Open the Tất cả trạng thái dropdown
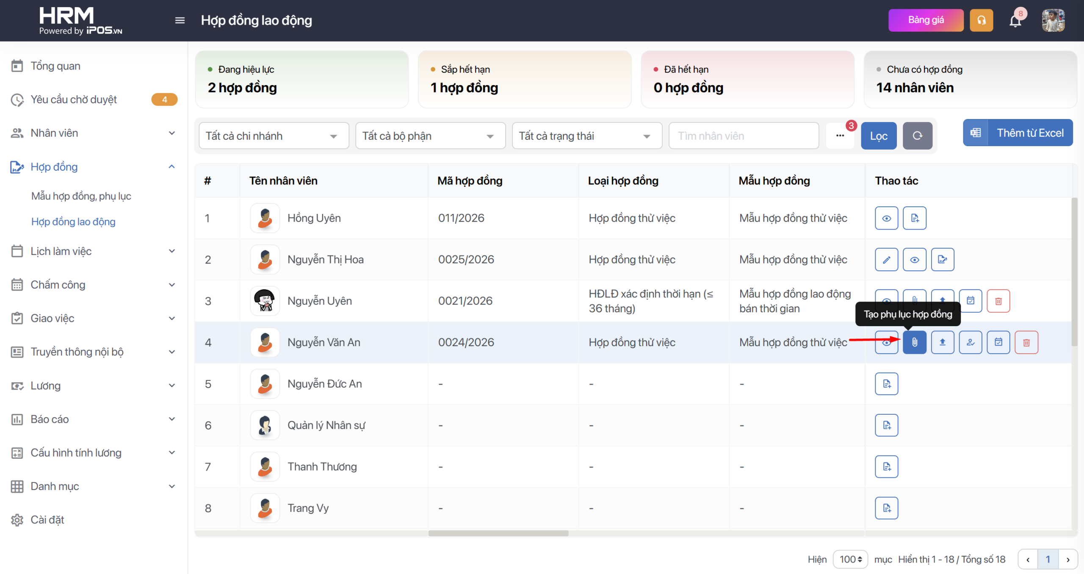This screenshot has height=574, width=1084. (586, 136)
